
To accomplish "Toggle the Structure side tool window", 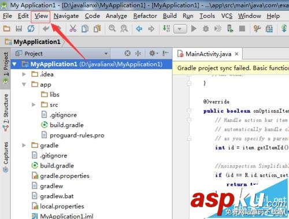I will (6, 112).
